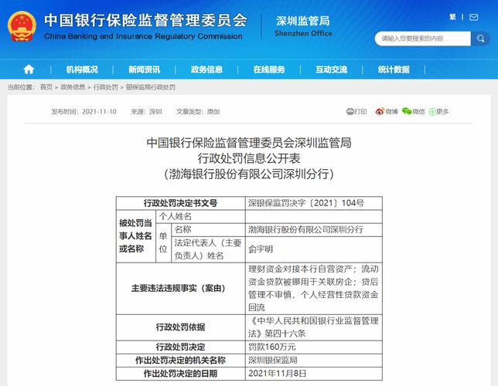Go to 政务信息 breadcrumb link
Viewport: 498px width, 386px height.
tap(73, 87)
